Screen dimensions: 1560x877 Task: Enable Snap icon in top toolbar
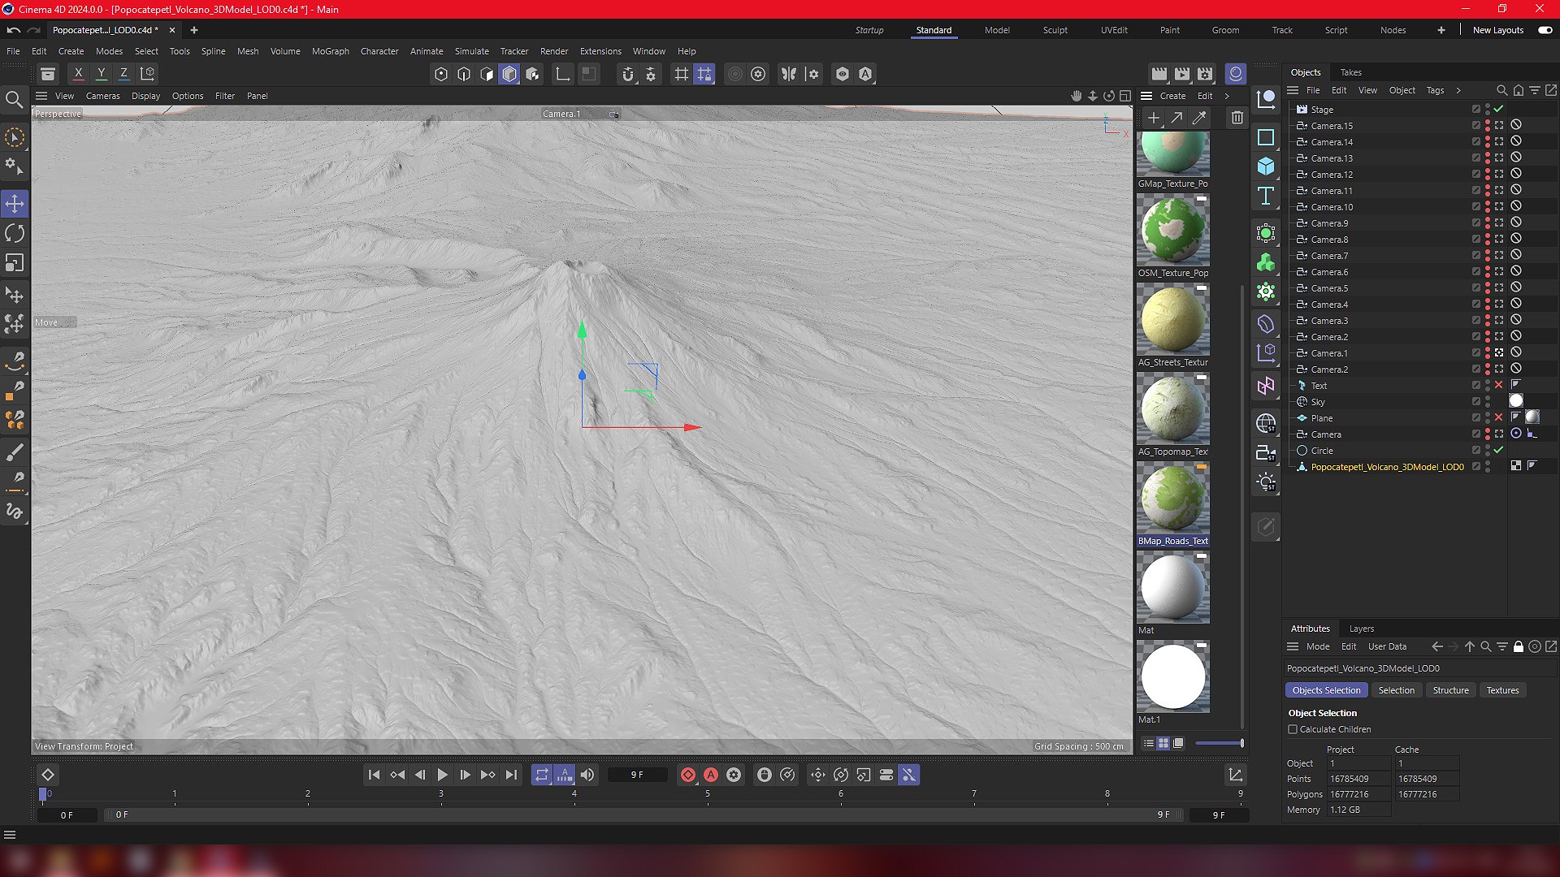pos(627,74)
